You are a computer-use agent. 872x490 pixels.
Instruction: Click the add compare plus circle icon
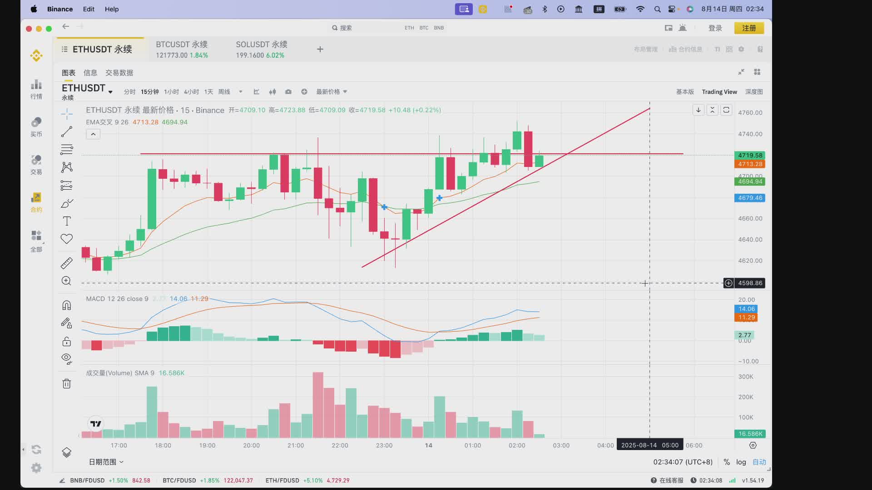pos(304,92)
